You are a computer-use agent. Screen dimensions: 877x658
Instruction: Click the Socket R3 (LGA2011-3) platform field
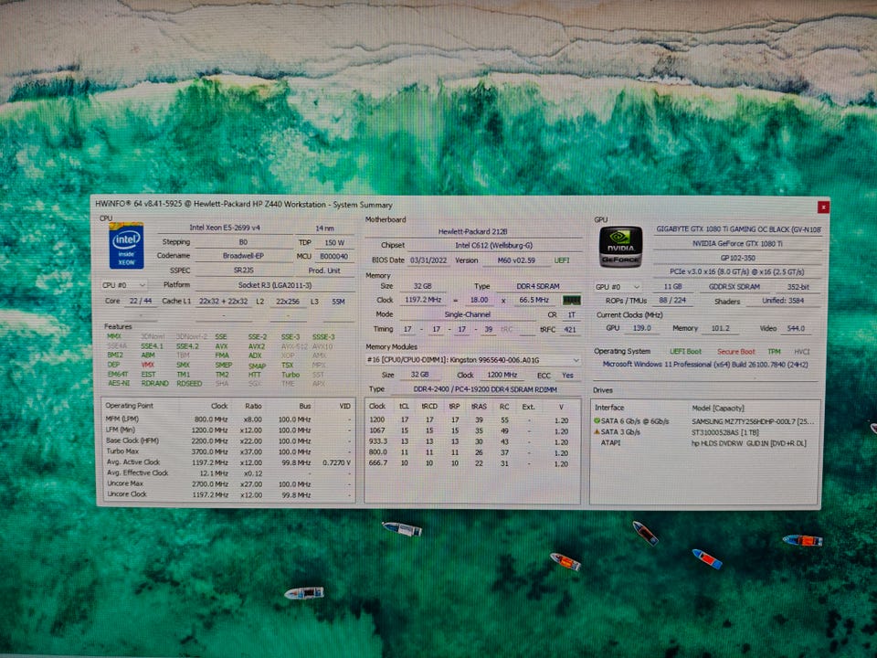click(x=275, y=285)
